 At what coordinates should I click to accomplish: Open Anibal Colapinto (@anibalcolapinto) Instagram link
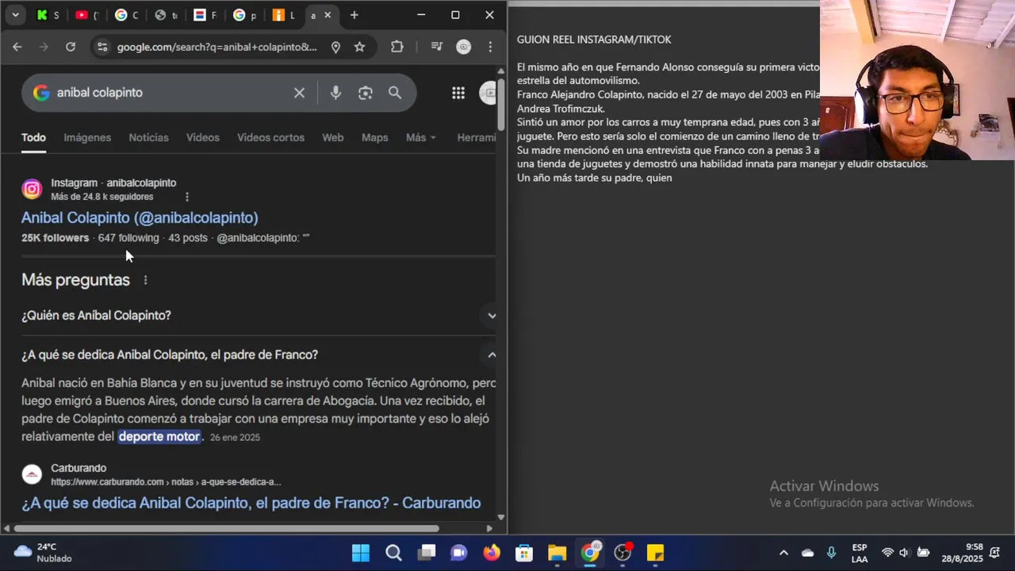(x=140, y=217)
